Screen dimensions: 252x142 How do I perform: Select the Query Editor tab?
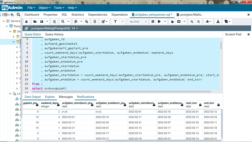click(x=33, y=34)
